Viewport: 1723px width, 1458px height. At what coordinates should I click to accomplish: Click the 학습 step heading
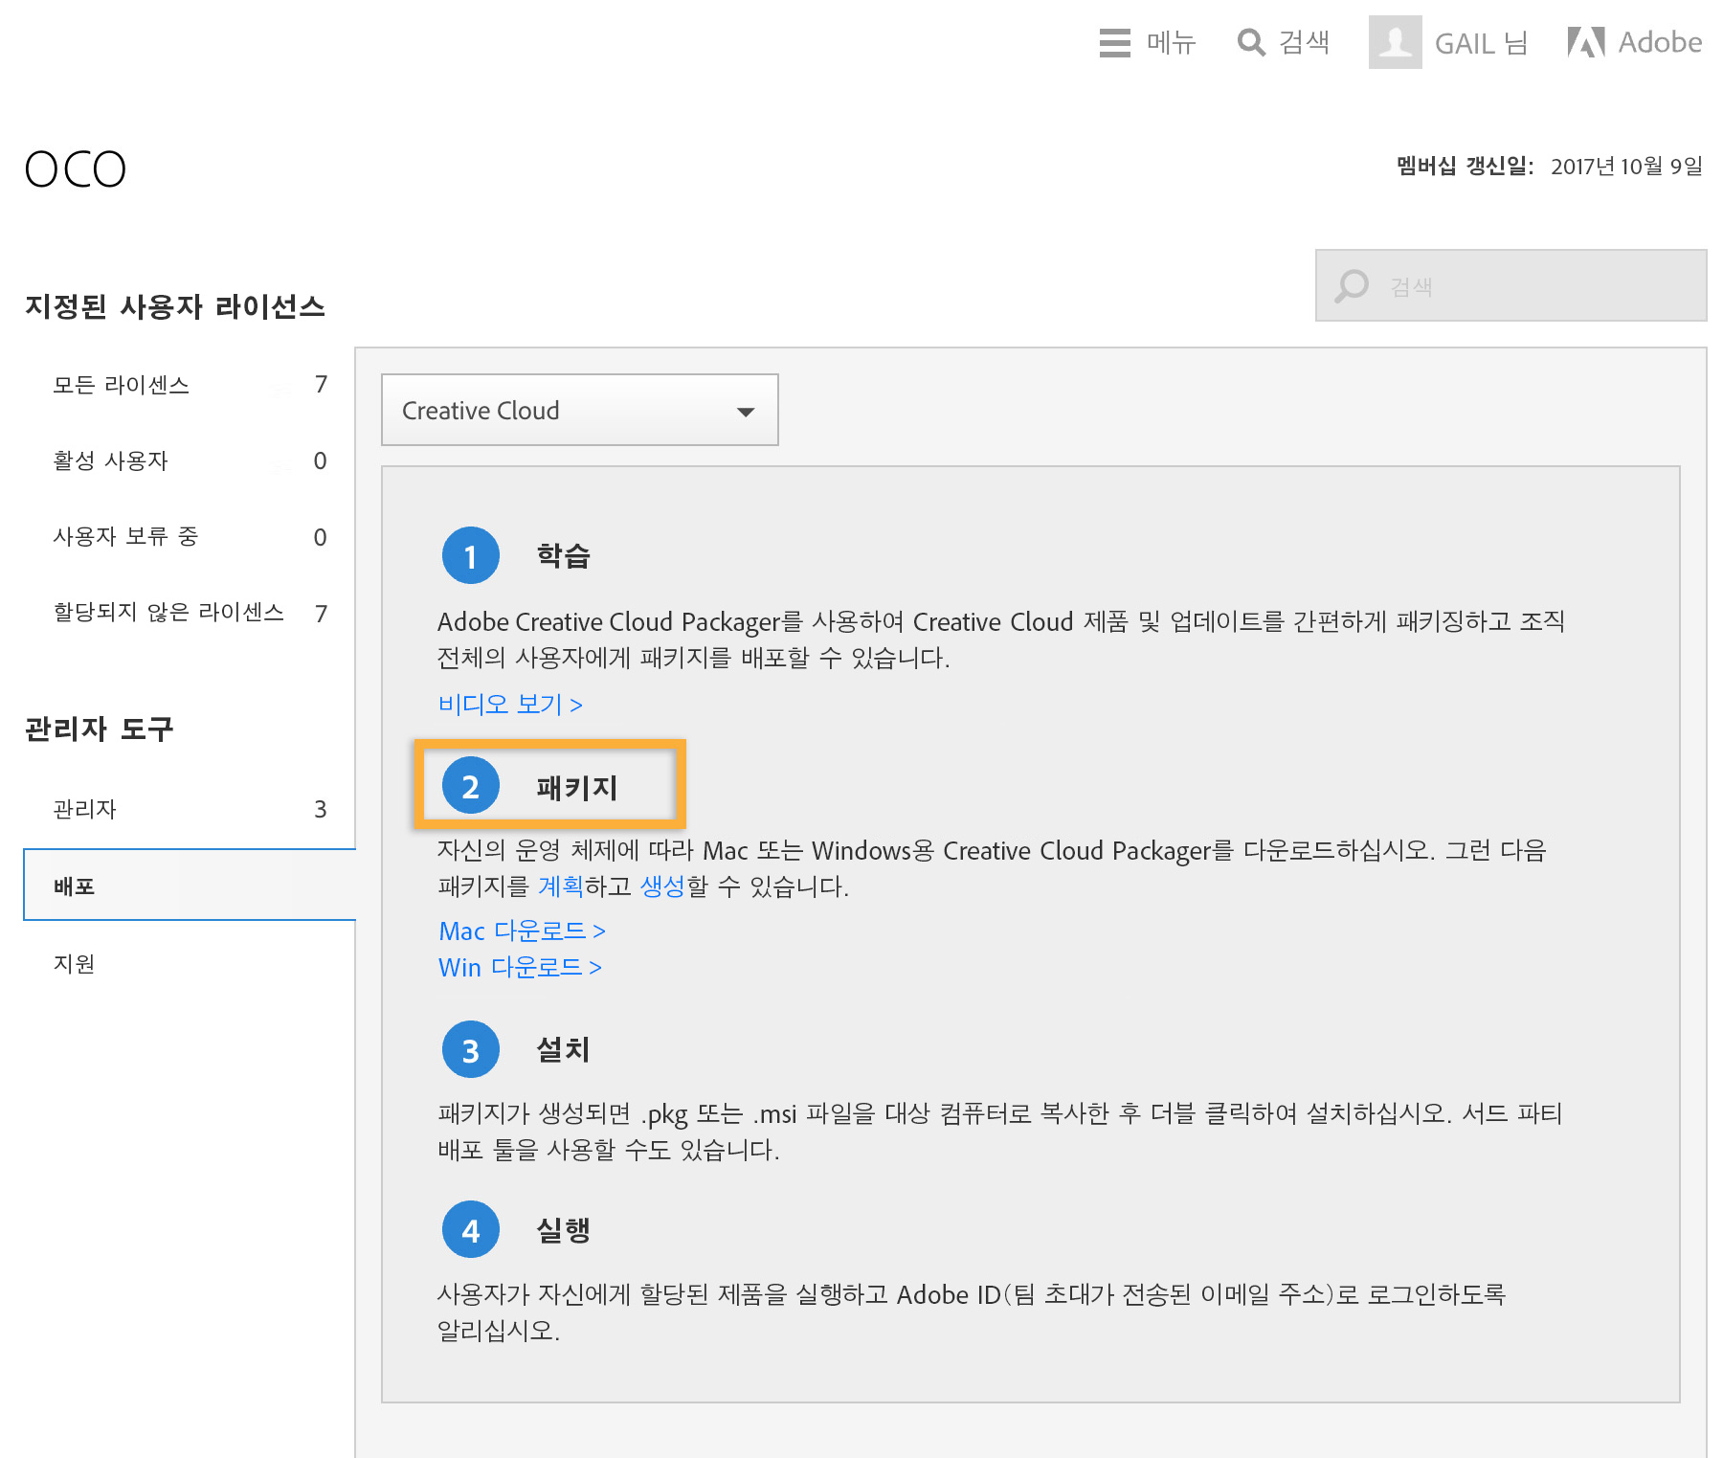(x=563, y=555)
